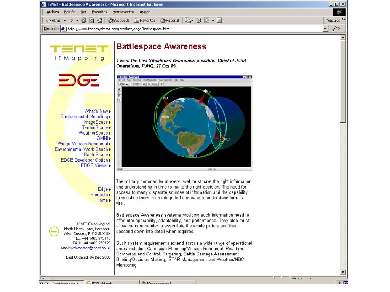Open the Atrás history dropdown arrow
Screen dimensions: 390x292
[x=65, y=21]
